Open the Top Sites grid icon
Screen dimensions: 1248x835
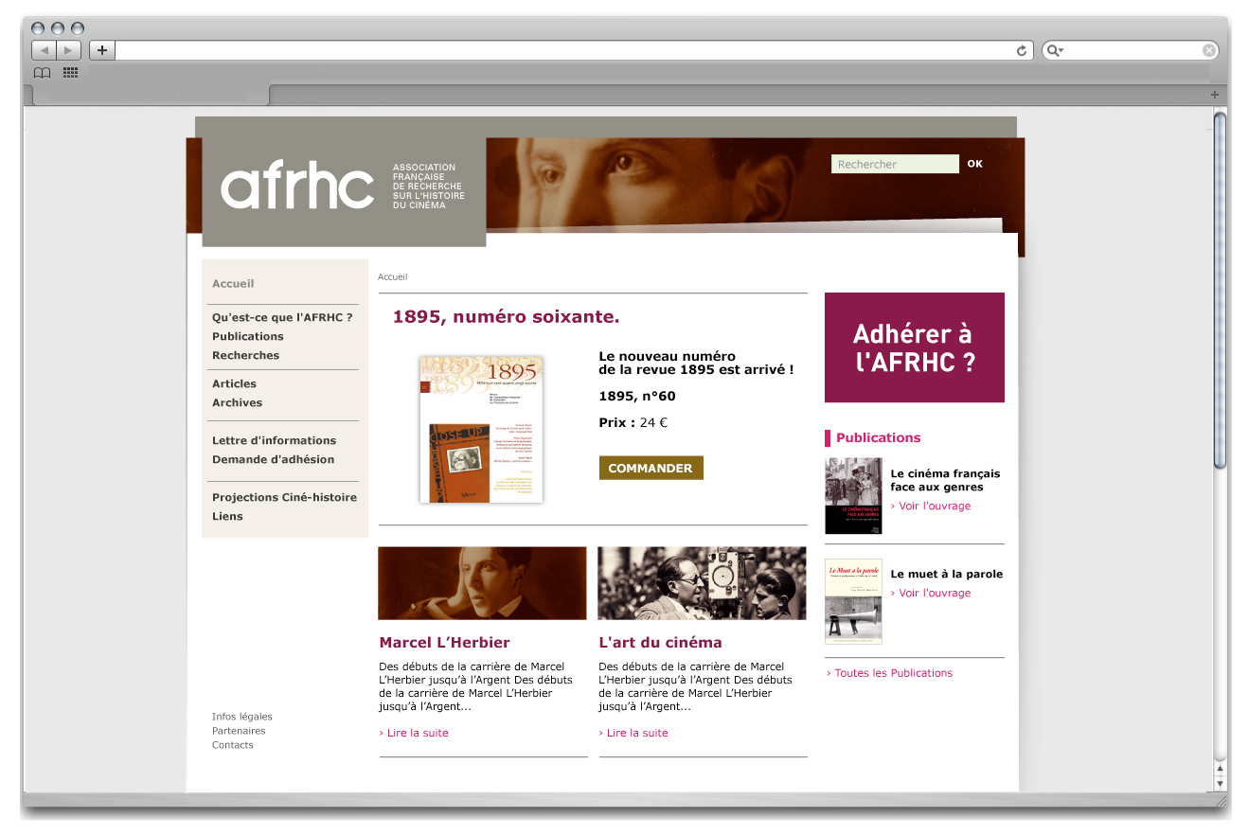click(x=70, y=73)
